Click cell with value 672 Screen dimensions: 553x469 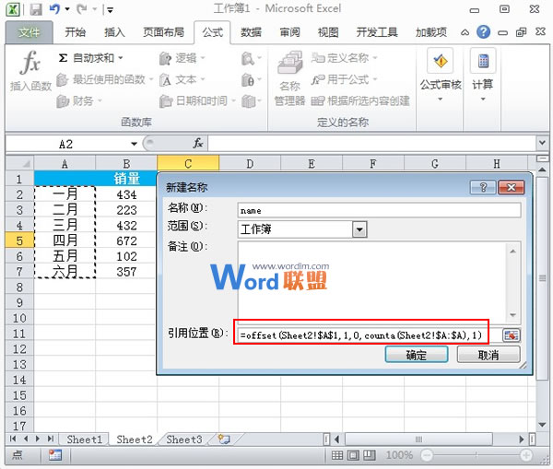pyautogui.click(x=126, y=240)
